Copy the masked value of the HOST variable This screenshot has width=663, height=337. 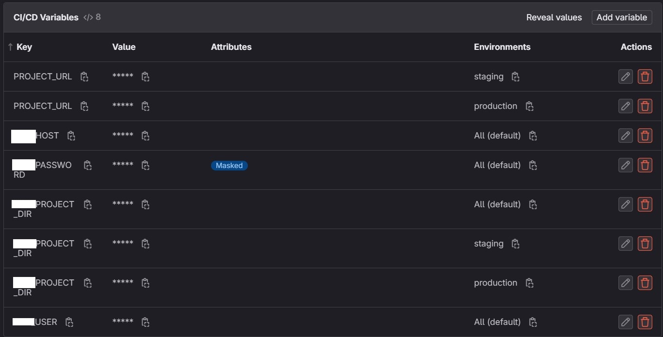pos(146,136)
